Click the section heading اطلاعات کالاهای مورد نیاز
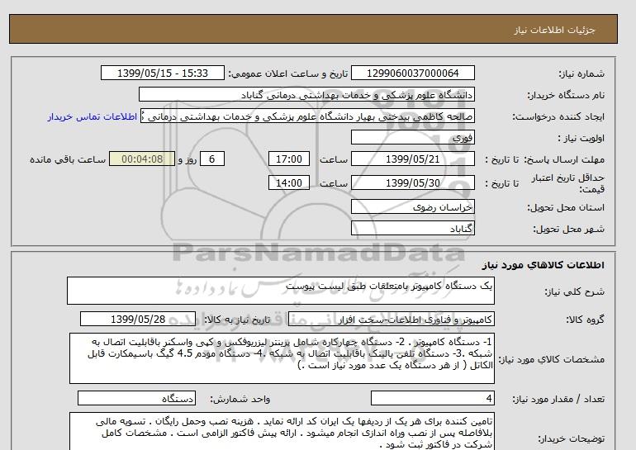This screenshot has height=450, width=636. [543, 265]
